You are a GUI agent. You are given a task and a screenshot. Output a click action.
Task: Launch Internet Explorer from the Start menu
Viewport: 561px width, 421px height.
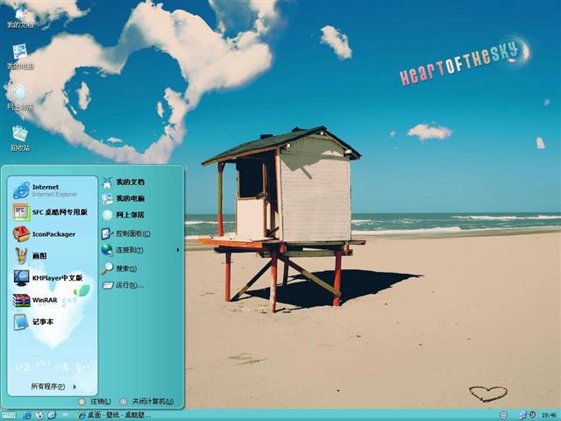coord(53,190)
